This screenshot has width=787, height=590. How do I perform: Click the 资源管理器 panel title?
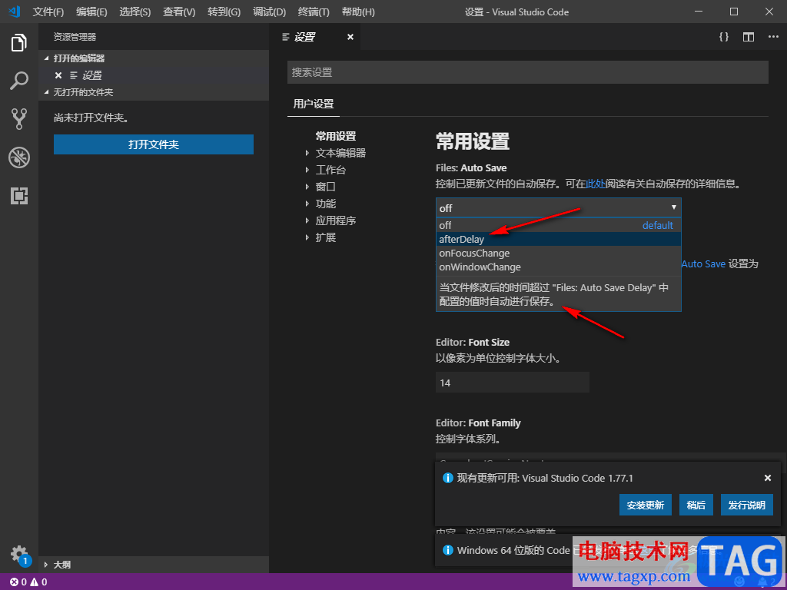click(x=75, y=37)
